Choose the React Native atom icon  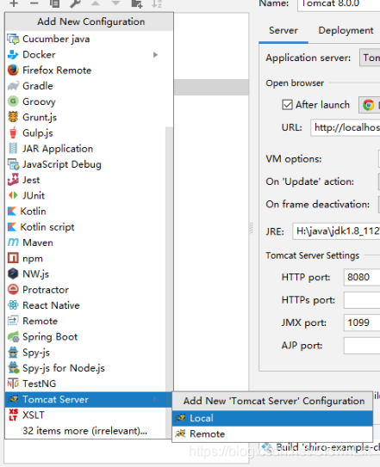13,305
